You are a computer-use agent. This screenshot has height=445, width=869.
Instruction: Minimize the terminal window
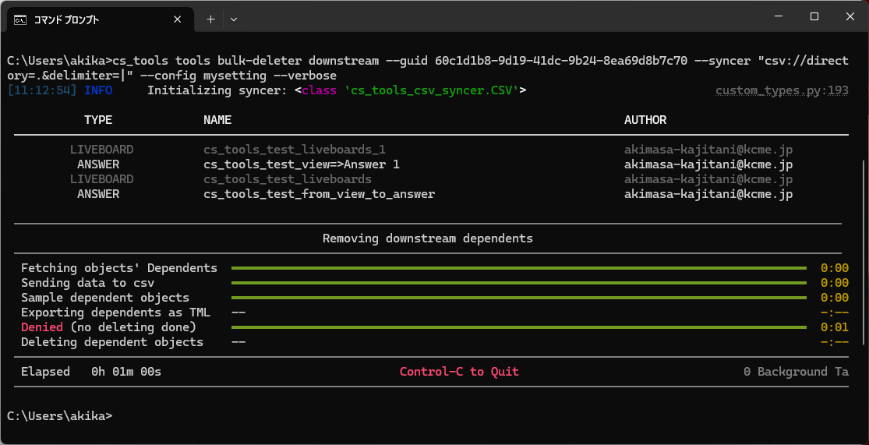779,16
